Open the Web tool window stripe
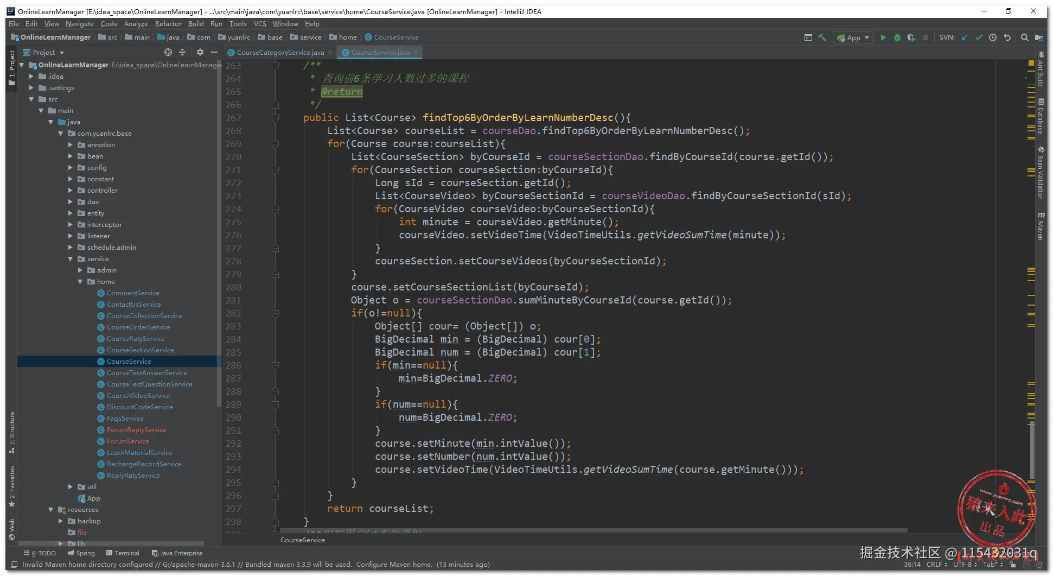The image size is (1053, 576). point(12,530)
